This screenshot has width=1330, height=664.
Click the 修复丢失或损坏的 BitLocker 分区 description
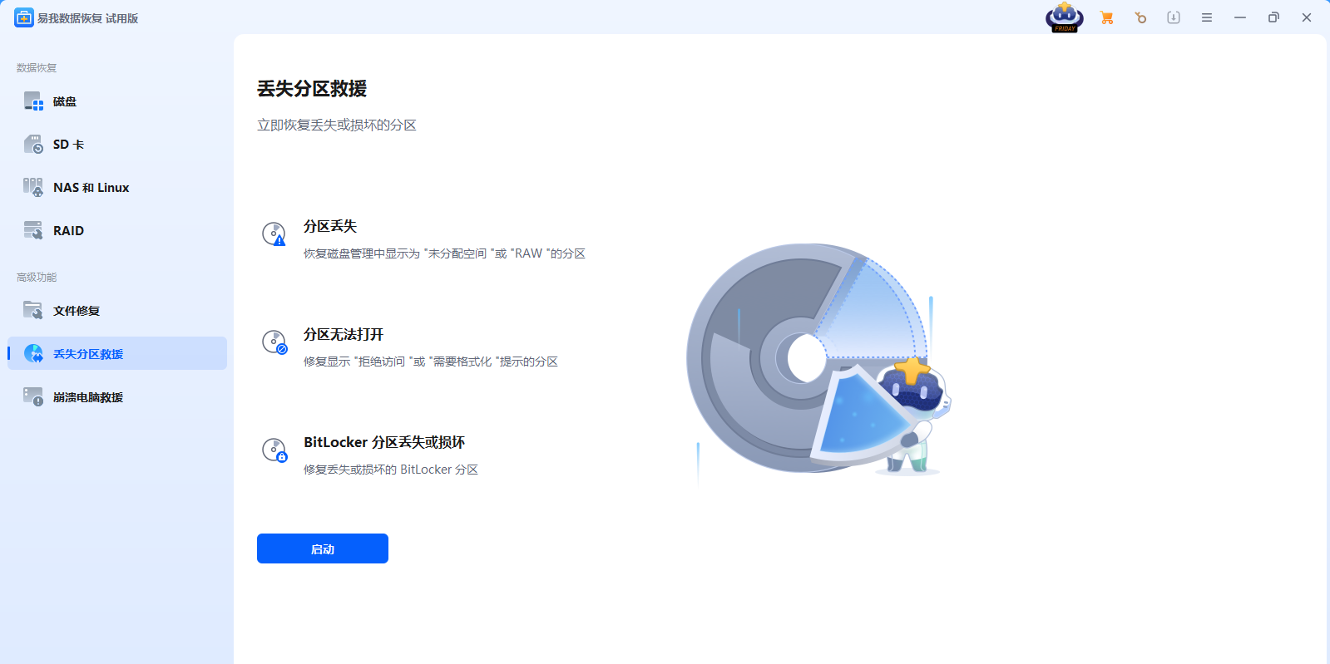pos(391,470)
